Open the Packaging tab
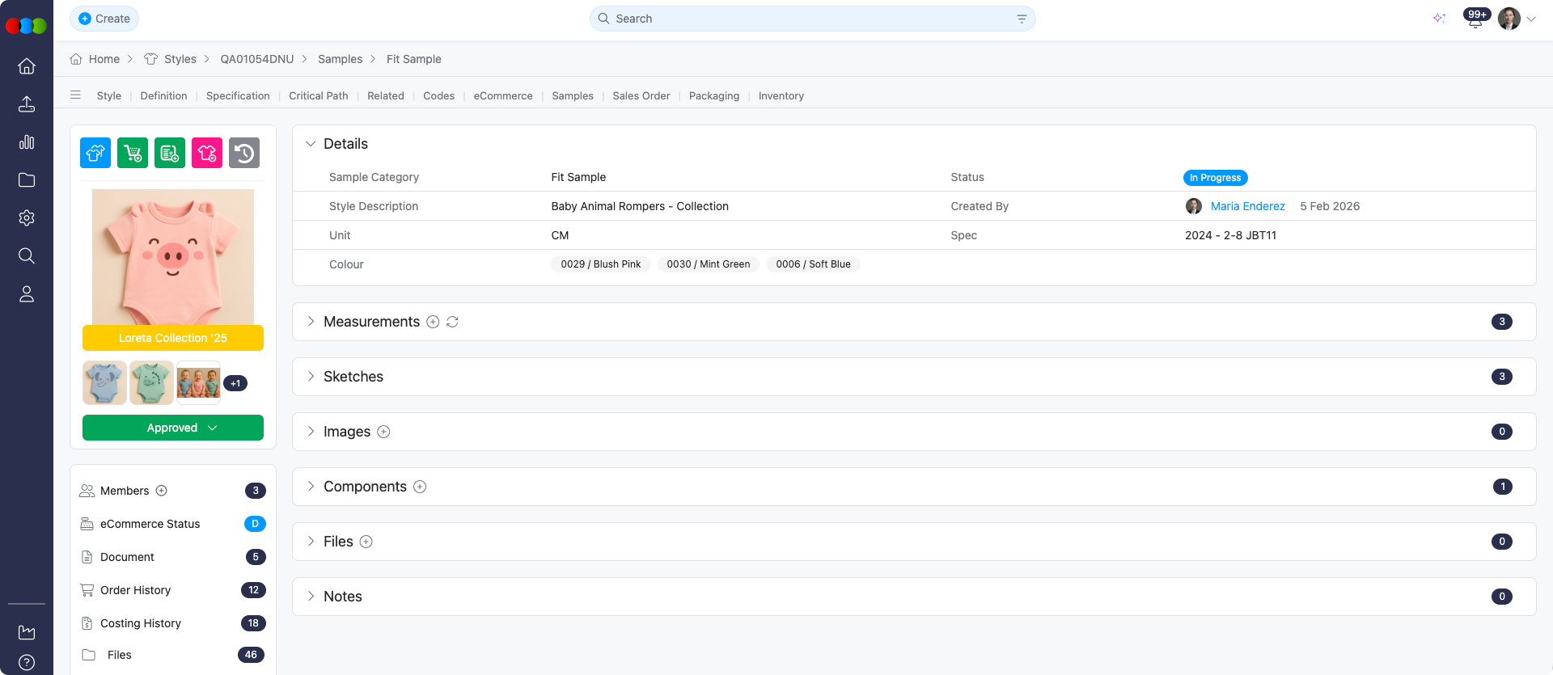This screenshot has width=1553, height=675. click(713, 95)
